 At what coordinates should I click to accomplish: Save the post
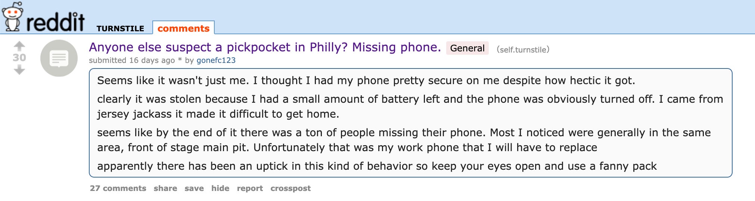pos(194,188)
